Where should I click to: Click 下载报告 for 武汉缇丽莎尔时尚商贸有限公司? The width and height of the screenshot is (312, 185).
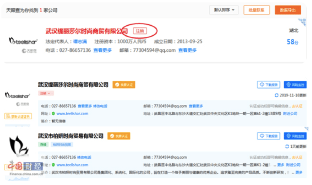(x=268, y=85)
